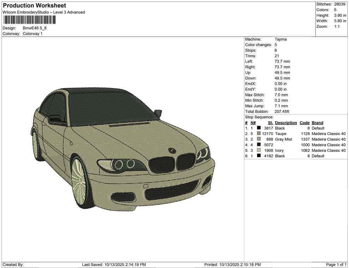The height and width of the screenshot is (268, 349).
Task: Click the Min Stitch value '0.2 mm'
Action: click(x=281, y=100)
